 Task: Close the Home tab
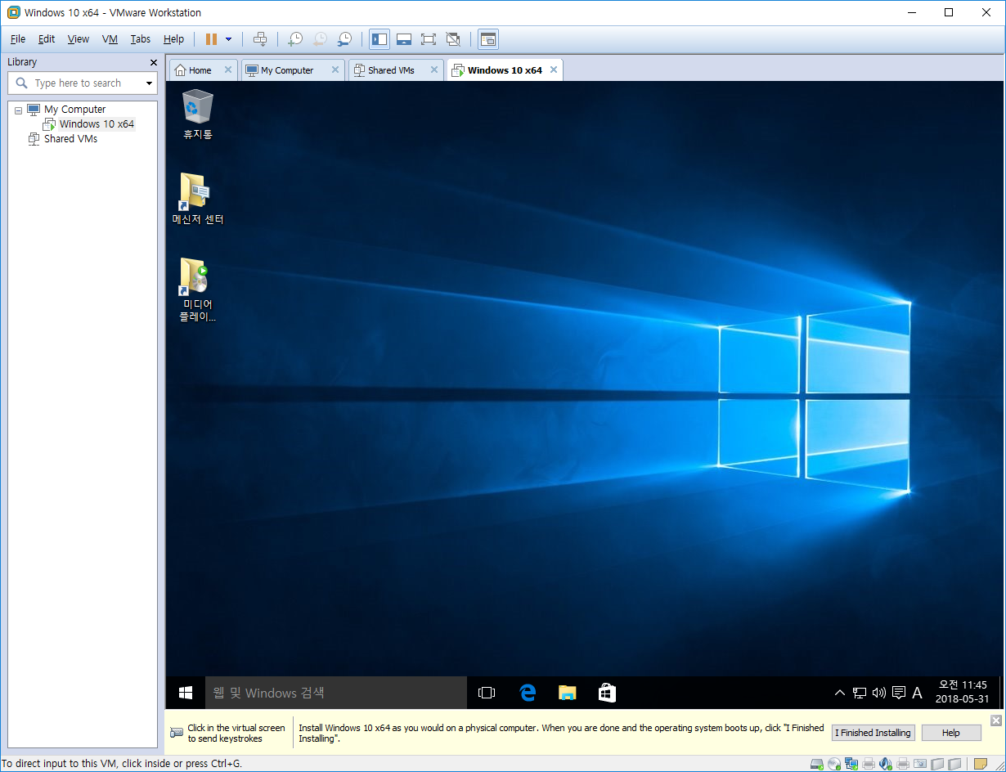point(228,70)
